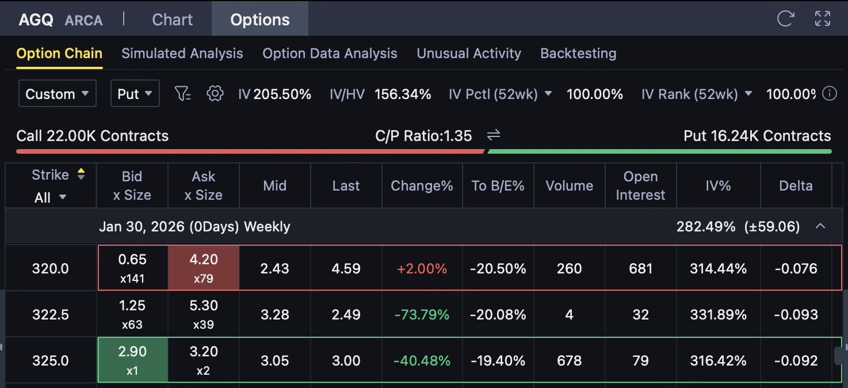Open the Put type dropdown

tap(135, 94)
